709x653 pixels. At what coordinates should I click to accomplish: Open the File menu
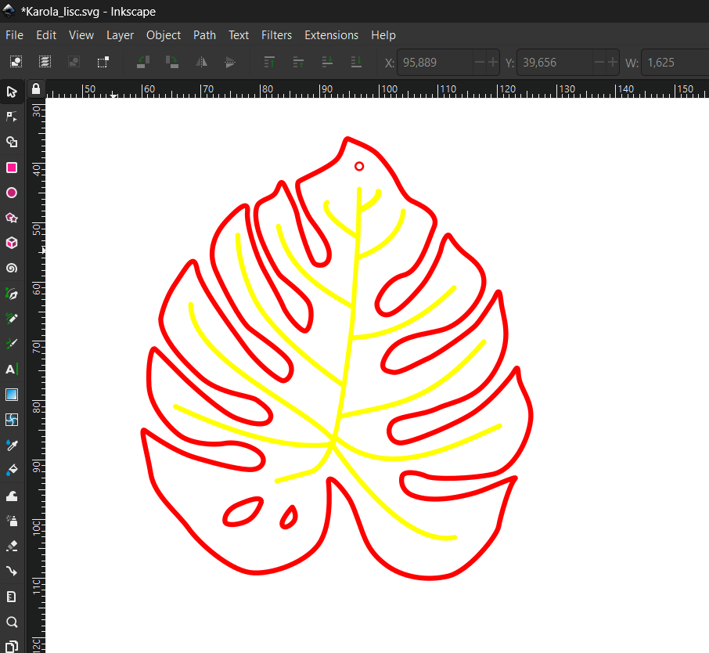click(x=14, y=35)
